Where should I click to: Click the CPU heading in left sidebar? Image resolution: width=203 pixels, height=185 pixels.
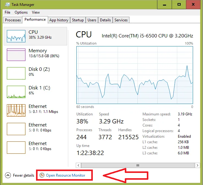point(33,32)
